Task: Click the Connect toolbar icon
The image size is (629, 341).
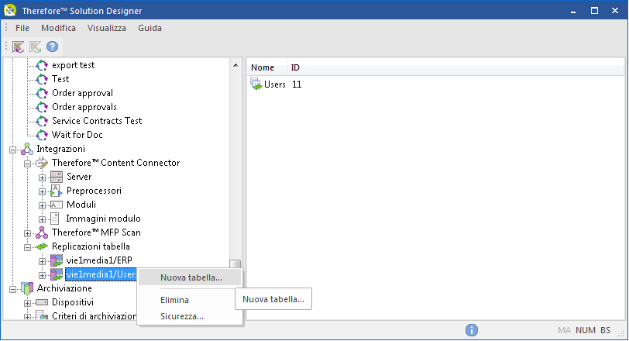Action: (x=18, y=47)
